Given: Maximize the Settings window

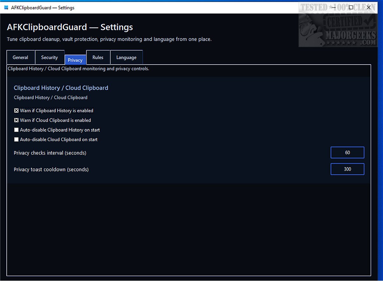Looking at the screenshot, I should click(351, 7).
